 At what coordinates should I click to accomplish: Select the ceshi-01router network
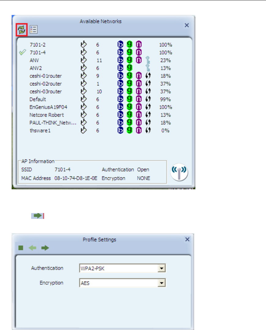point(46,76)
